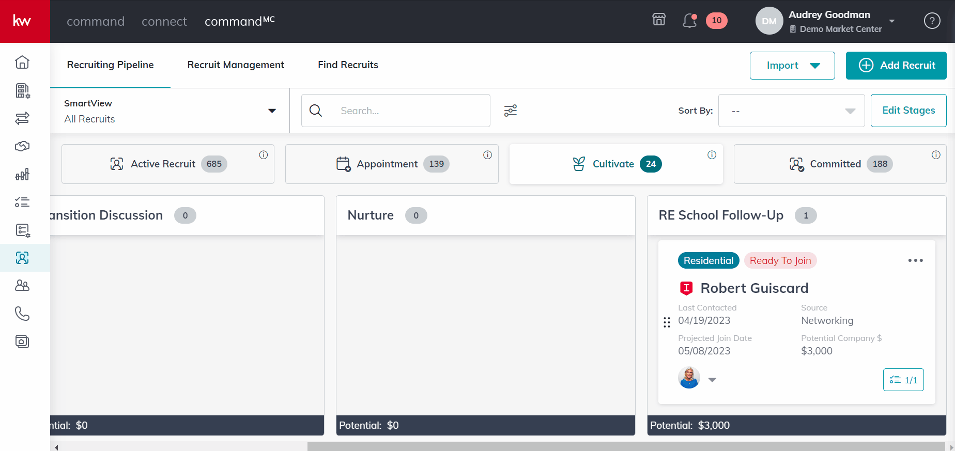Select the Find Recruits tab

348,65
